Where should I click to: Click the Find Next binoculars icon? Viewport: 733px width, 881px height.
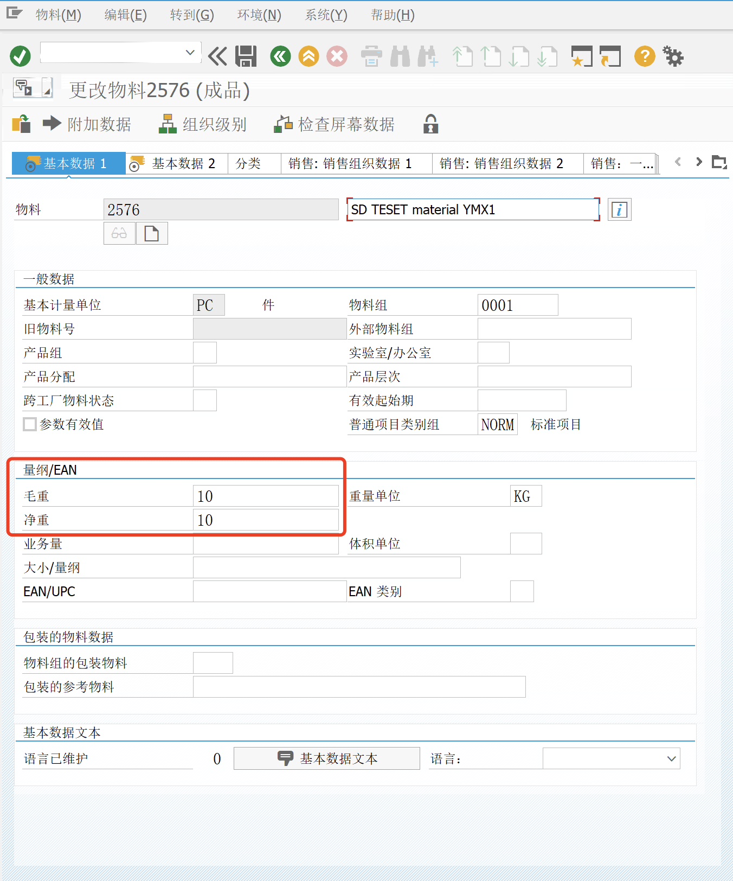(428, 56)
